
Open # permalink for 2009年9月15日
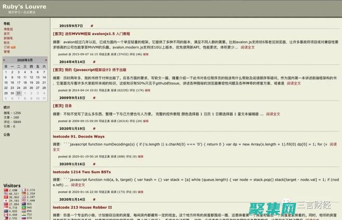tap(94, 98)
